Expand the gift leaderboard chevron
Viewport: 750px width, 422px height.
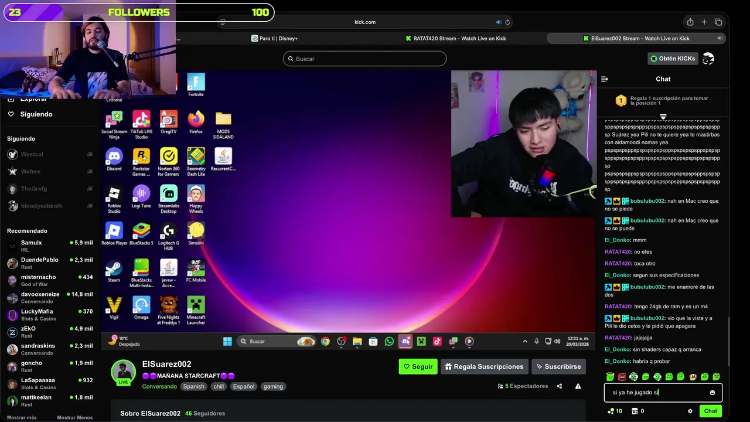(x=663, y=117)
